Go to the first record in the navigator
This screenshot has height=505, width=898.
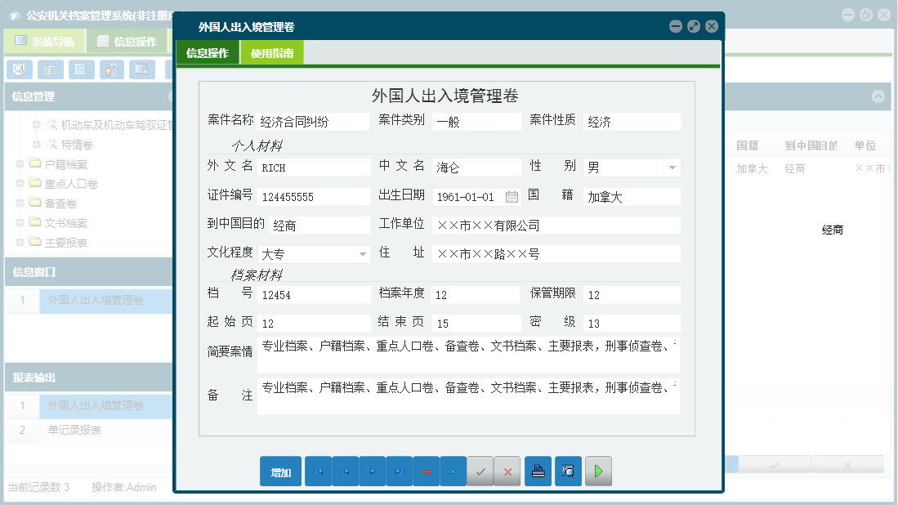[319, 471]
